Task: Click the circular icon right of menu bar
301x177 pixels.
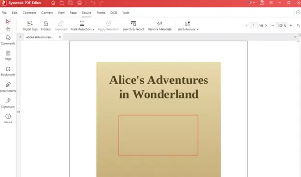Action: [298, 13]
